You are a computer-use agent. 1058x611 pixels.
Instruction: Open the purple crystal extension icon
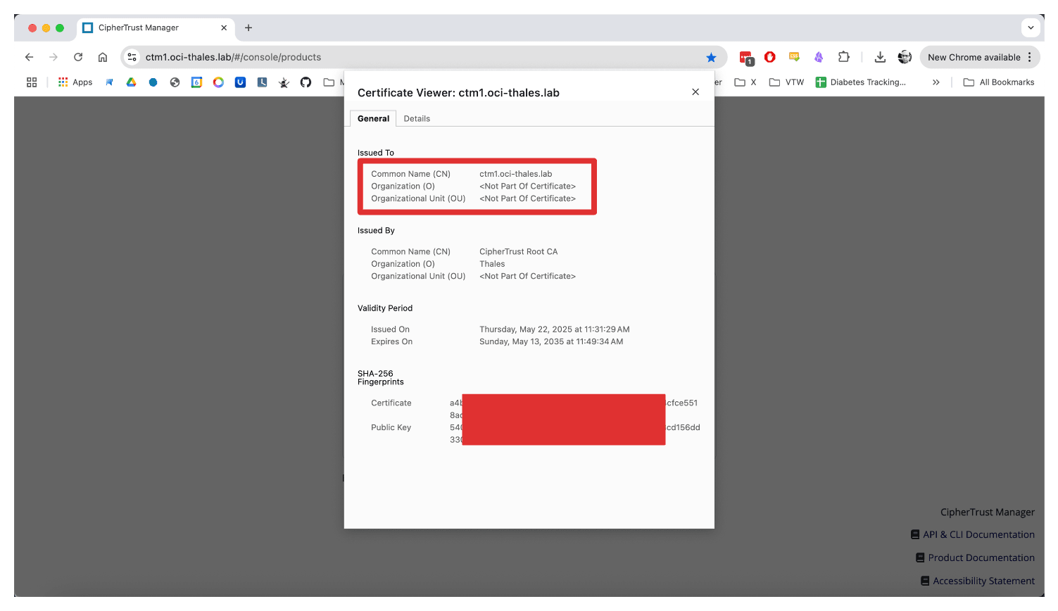tap(819, 57)
